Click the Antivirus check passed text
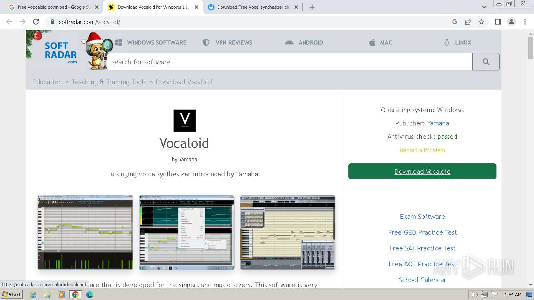Image resolution: width=534 pixels, height=300 pixels. (422, 137)
